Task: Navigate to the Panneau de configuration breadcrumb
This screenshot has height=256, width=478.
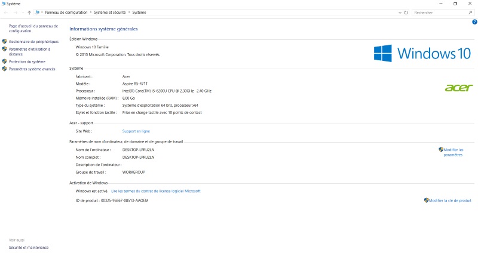Action: point(66,13)
